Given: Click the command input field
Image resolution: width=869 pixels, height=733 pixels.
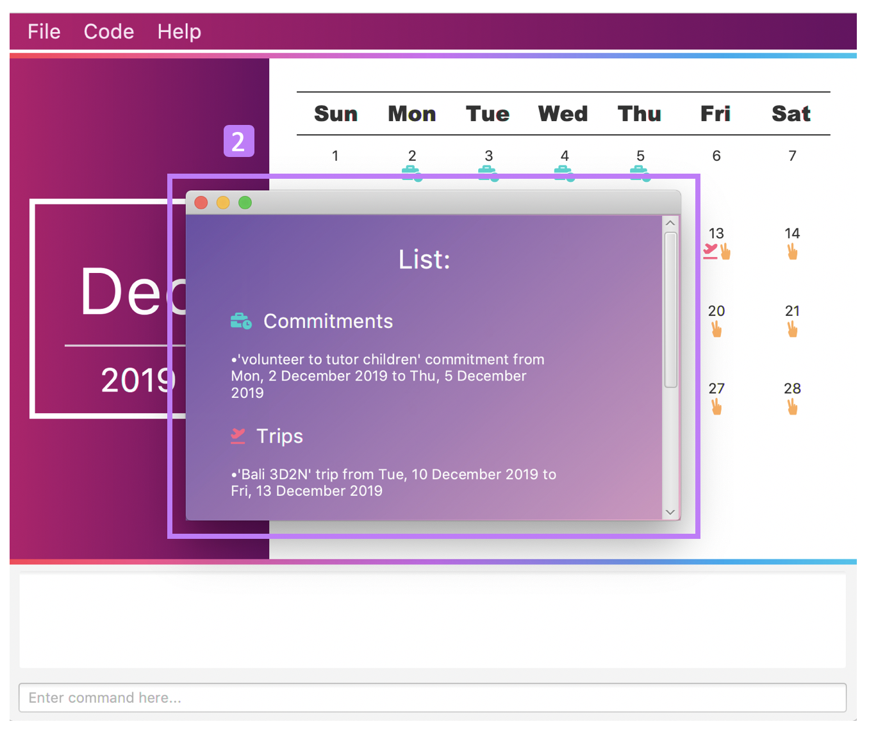Looking at the screenshot, I should point(433,698).
